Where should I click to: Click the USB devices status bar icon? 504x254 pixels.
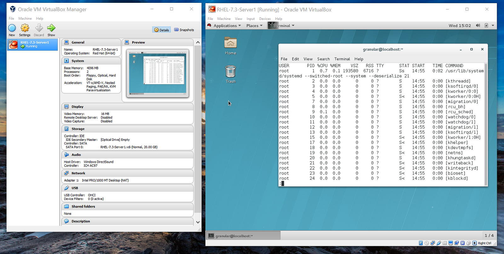pyautogui.click(x=439, y=243)
